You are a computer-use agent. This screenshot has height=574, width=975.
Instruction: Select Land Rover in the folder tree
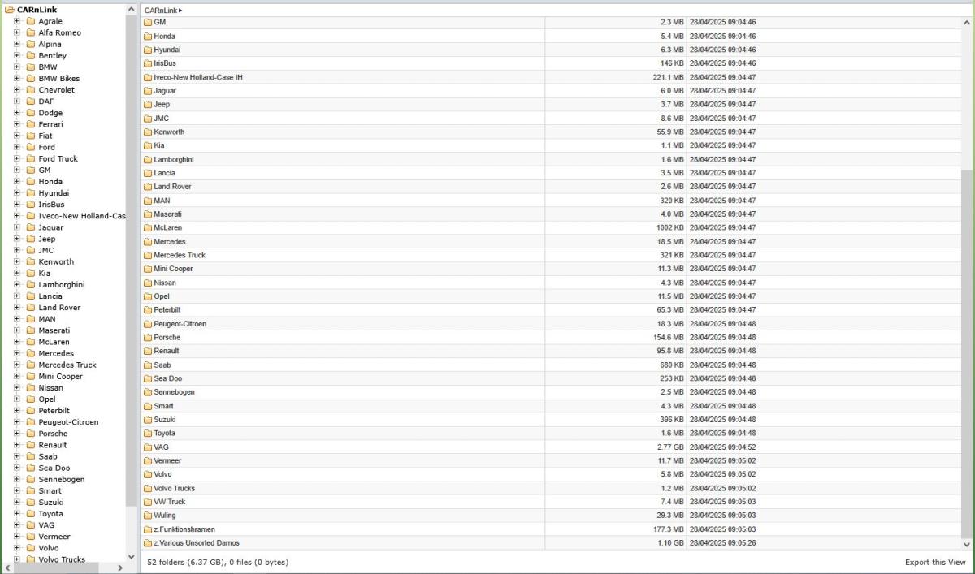[x=59, y=308]
